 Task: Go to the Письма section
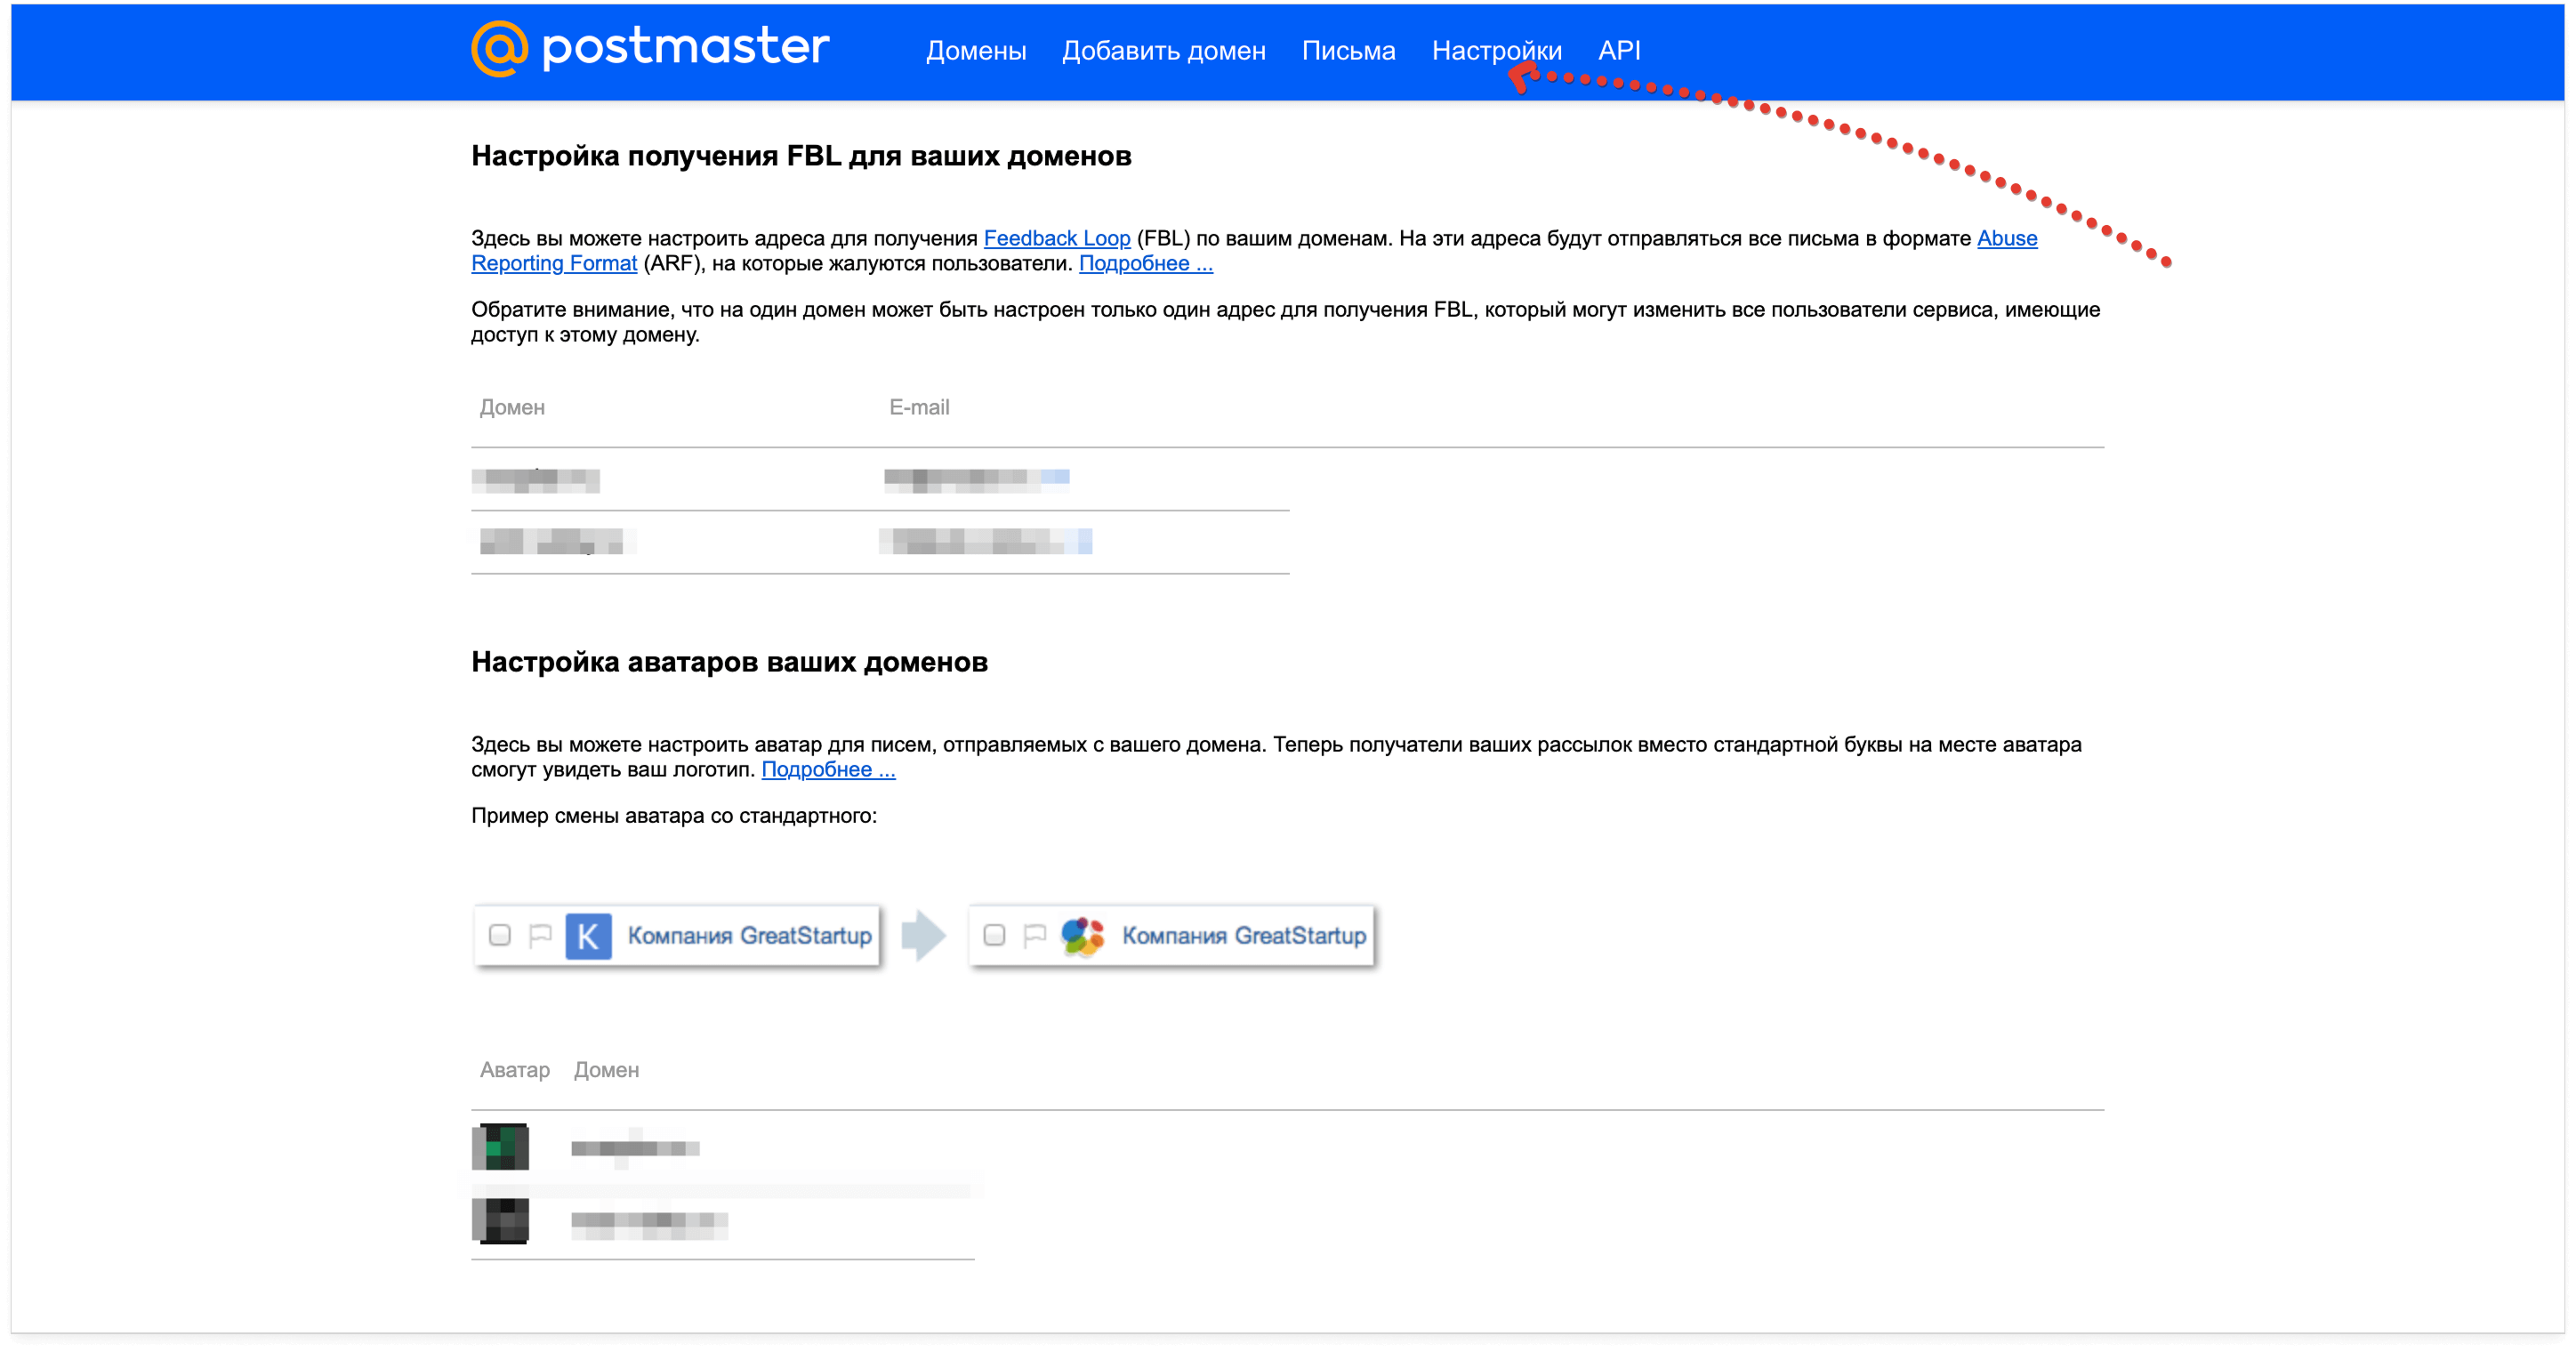1348,51
